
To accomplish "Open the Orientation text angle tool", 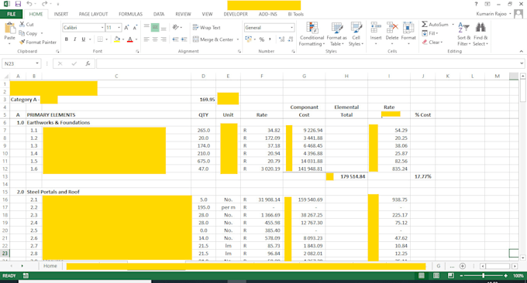I will tap(176, 28).
